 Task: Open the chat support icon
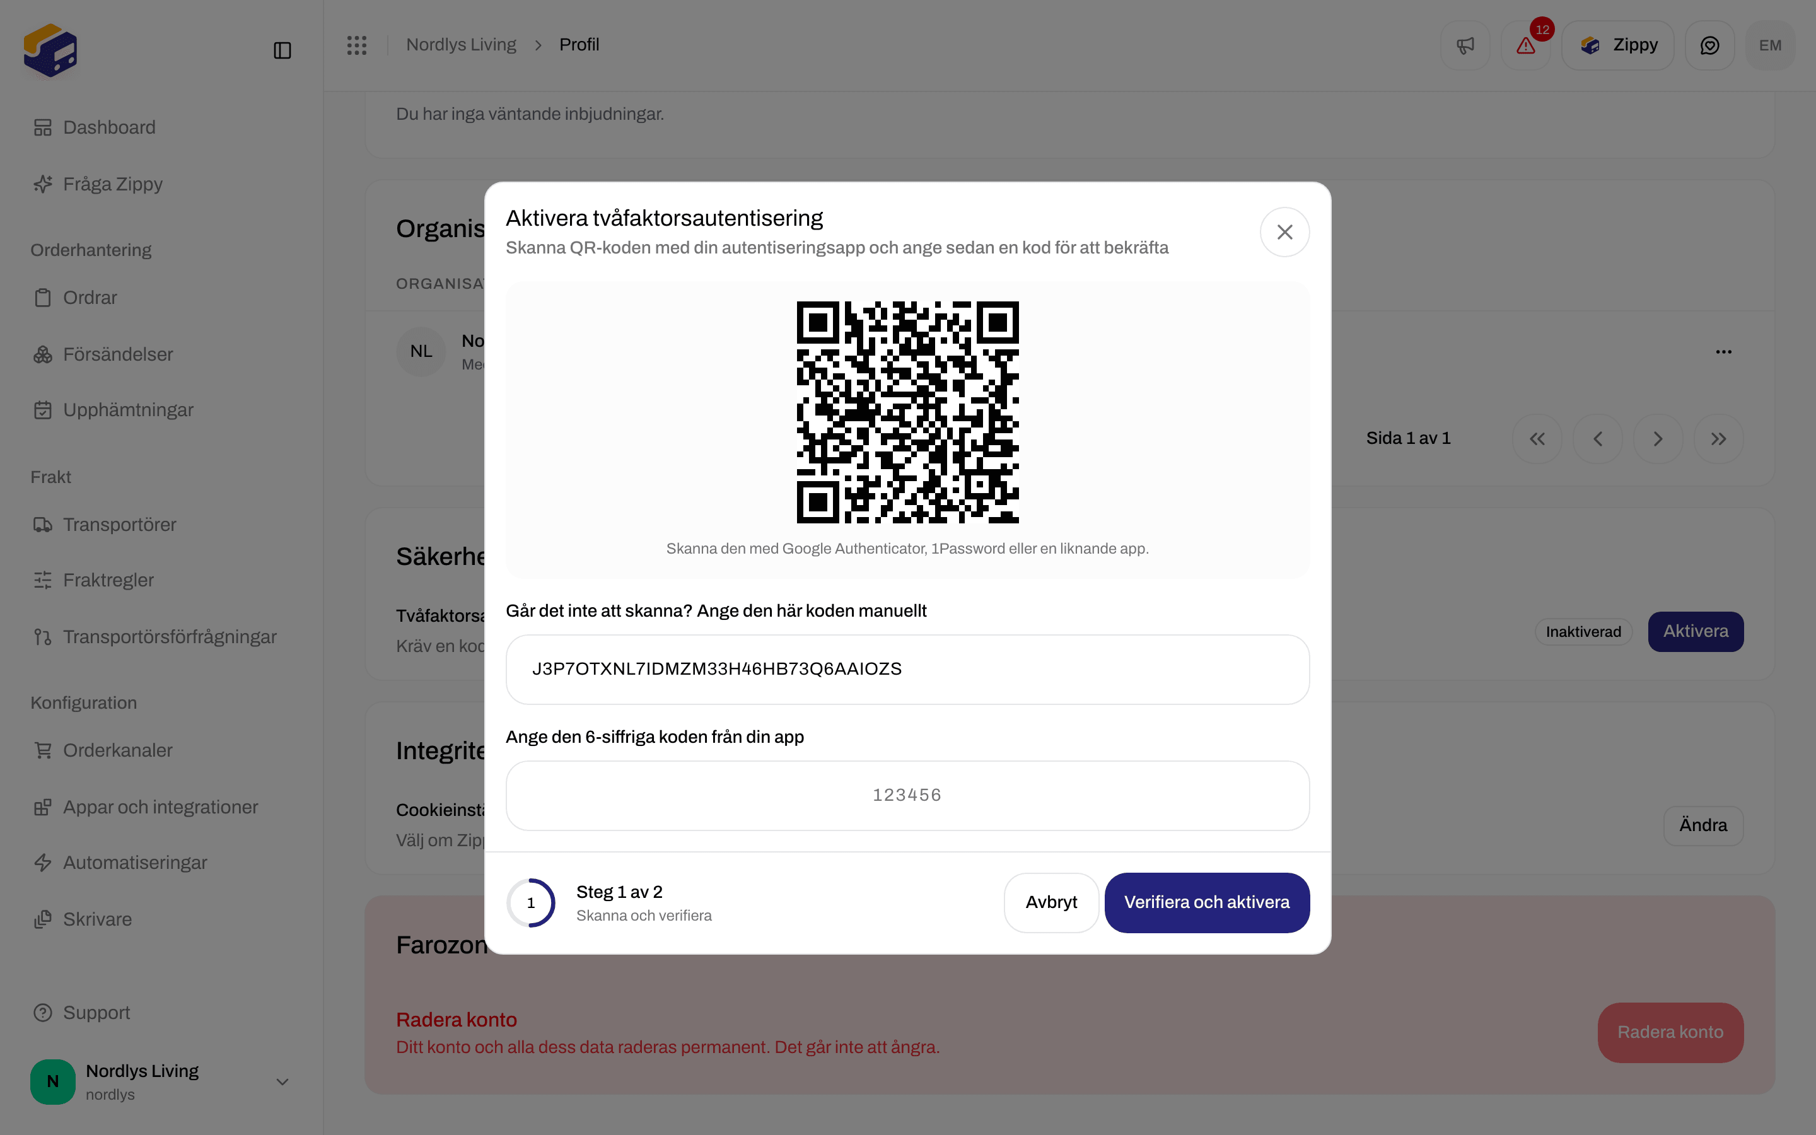pos(1709,45)
